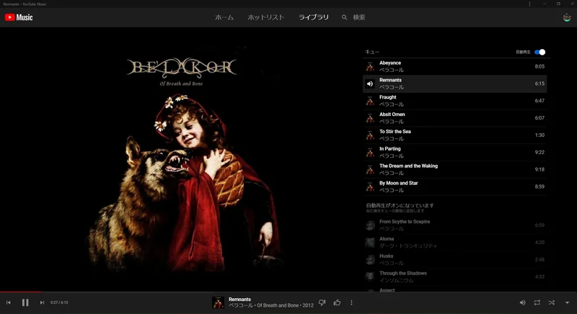This screenshot has width=577, height=314.
Task: Click the Atoma album thumbnail
Action: pyautogui.click(x=370, y=243)
